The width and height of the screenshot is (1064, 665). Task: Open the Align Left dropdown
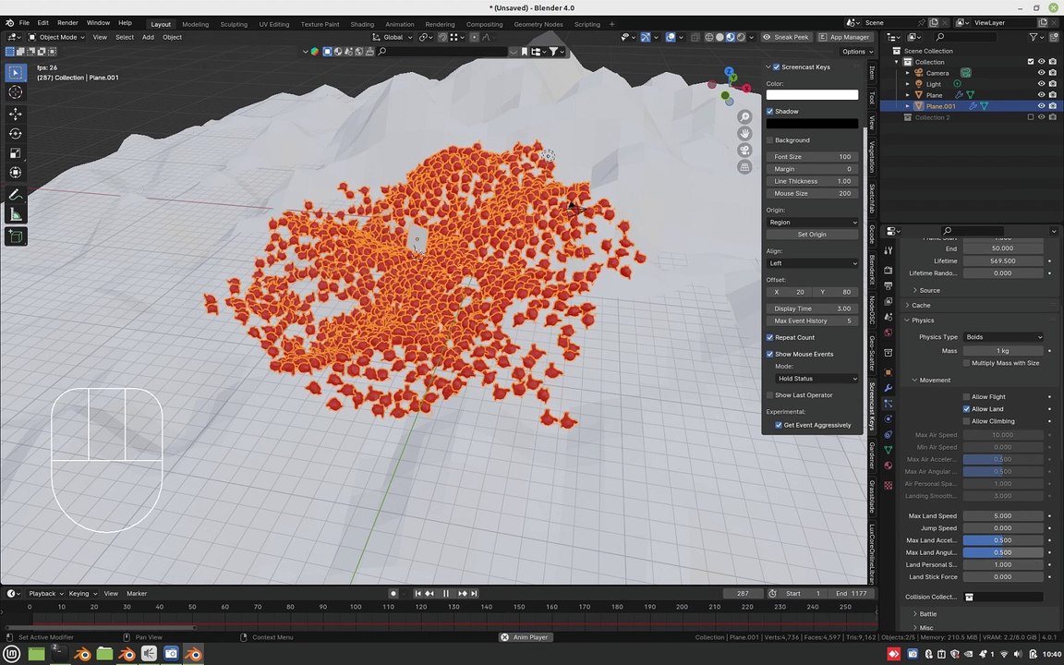[812, 263]
